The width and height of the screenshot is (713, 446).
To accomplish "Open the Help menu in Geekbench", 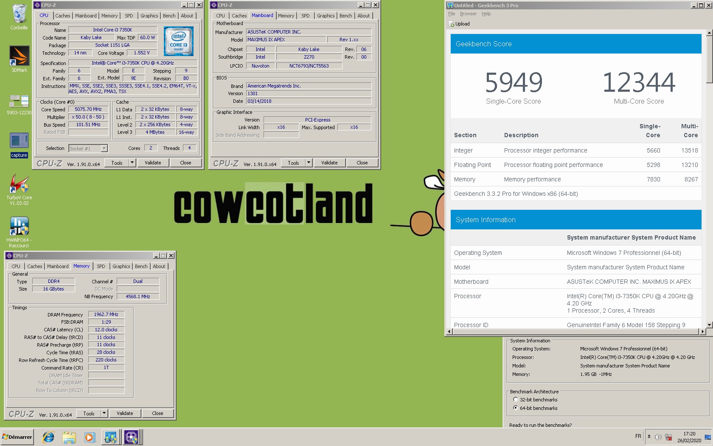I will [486, 14].
